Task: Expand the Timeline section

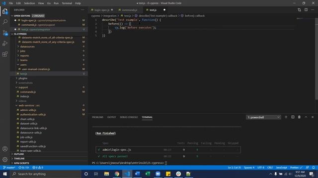Action: (19, 159)
